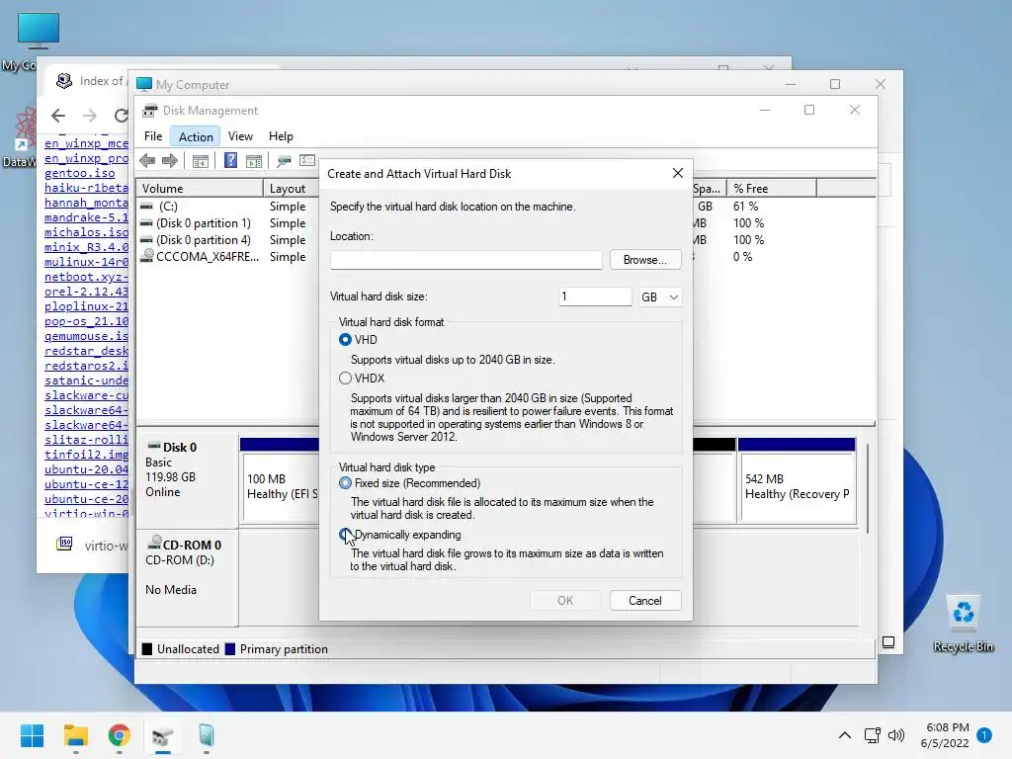Click the volume speaker tray icon
Screen dimensions: 1012x759
tap(895, 735)
